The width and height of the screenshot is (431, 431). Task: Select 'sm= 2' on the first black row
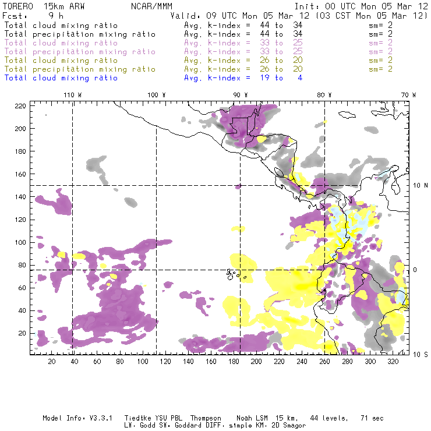pyautogui.click(x=380, y=25)
